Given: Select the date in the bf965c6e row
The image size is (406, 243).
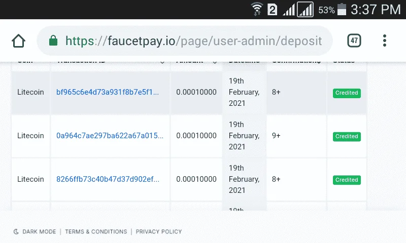Looking at the screenshot, I should tap(244, 92).
